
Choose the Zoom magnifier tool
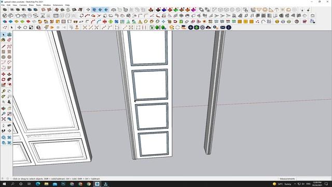point(4,114)
